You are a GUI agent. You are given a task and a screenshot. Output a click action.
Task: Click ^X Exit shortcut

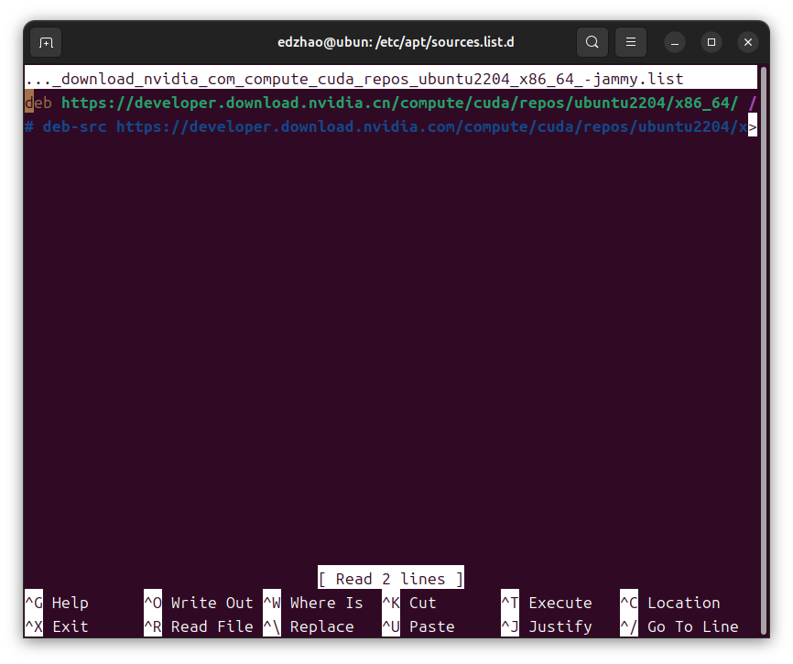point(57,626)
